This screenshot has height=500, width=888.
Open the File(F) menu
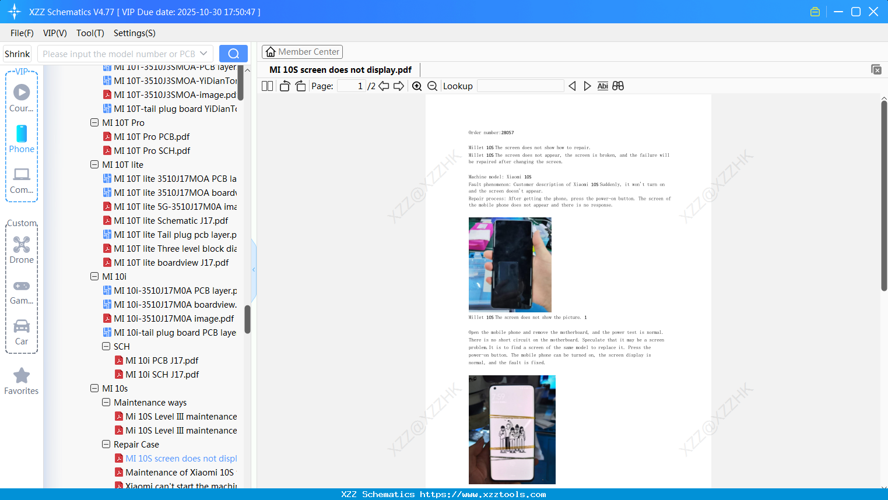22,33
